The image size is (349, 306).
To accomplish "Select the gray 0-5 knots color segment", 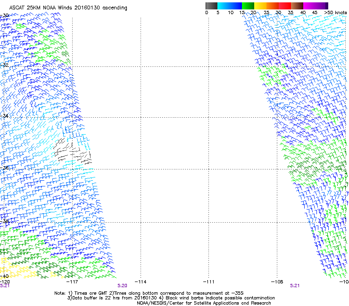I will 211,6.
